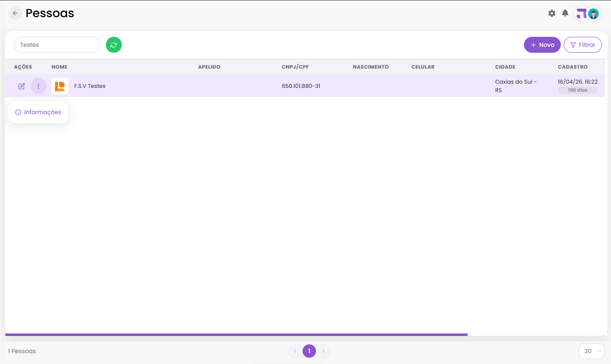Select Informações from the popup menu
The image size is (611, 364).
tap(38, 112)
